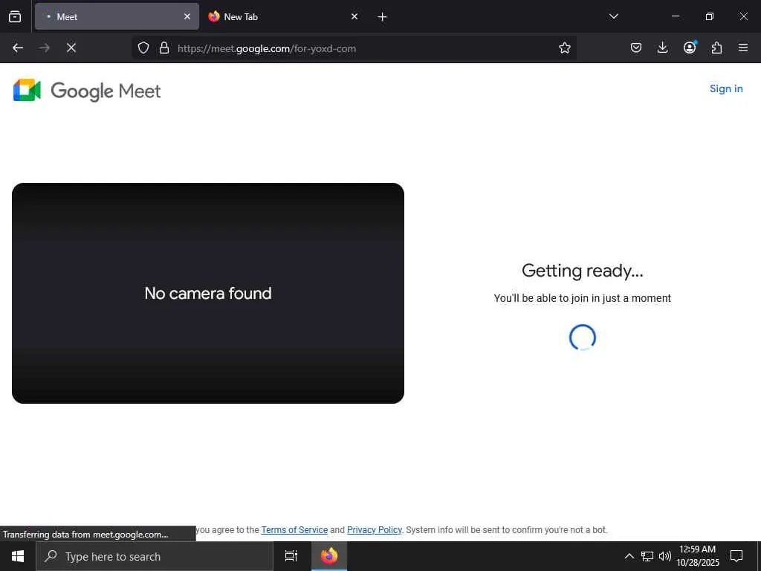
Task: Open Firefox View tab list icon
Action: (x=15, y=16)
